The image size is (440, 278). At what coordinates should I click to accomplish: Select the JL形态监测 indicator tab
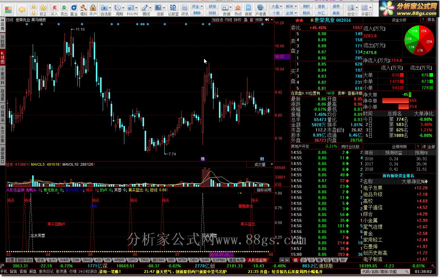coord(257,260)
